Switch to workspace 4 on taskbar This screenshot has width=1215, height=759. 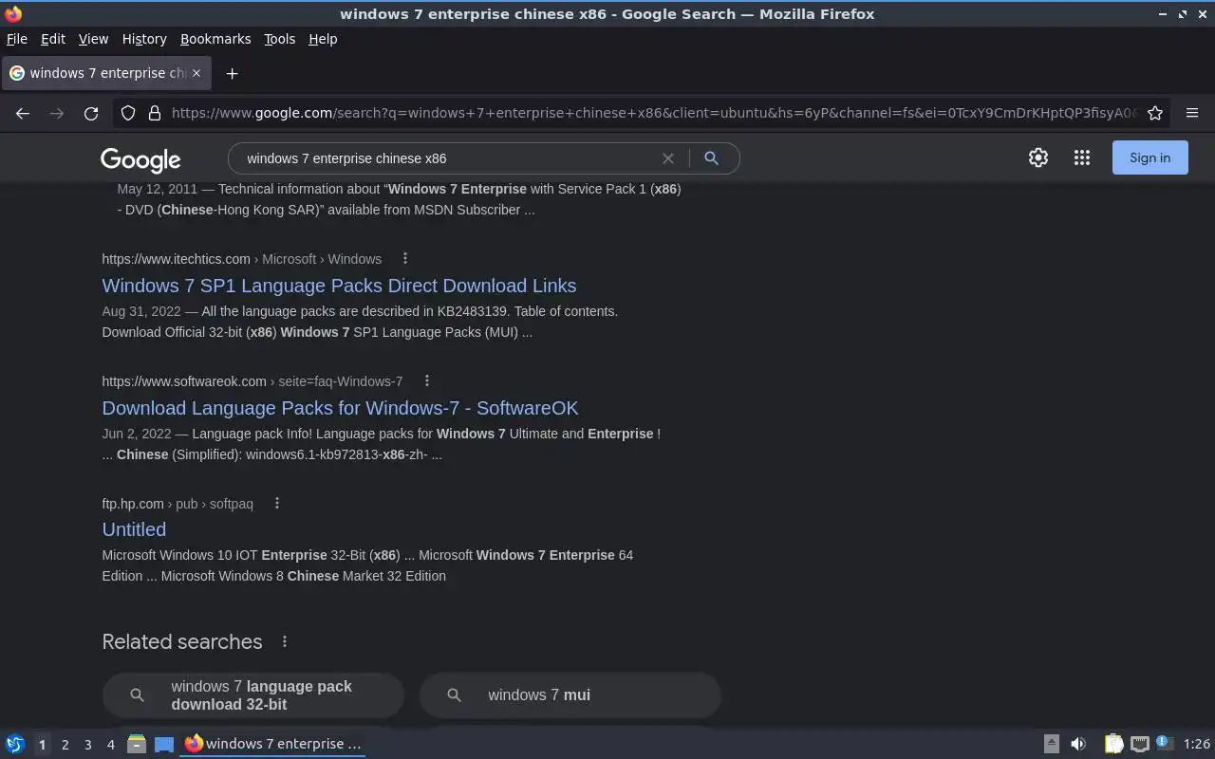pos(110,745)
